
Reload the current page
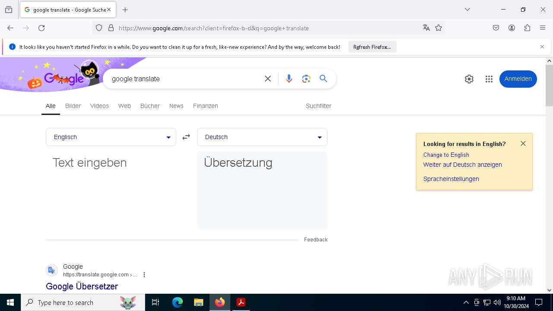point(41,28)
